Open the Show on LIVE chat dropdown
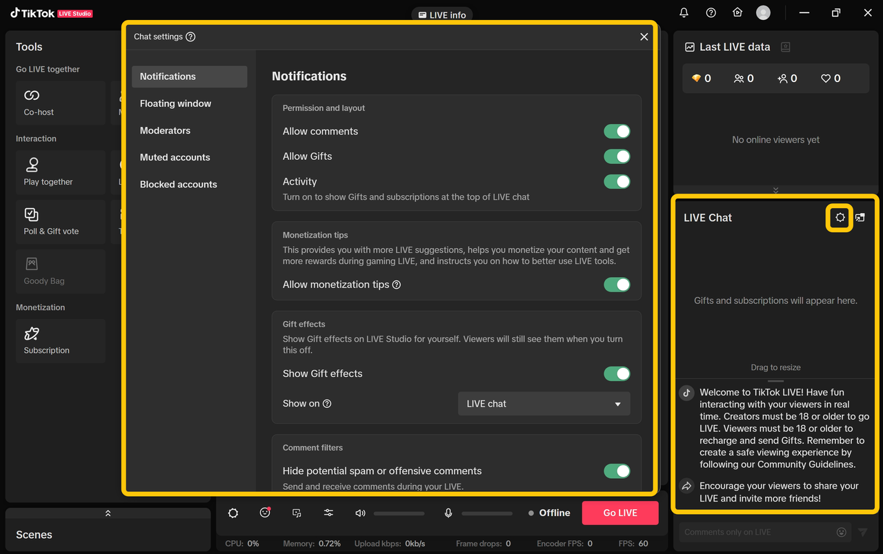 pyautogui.click(x=544, y=404)
